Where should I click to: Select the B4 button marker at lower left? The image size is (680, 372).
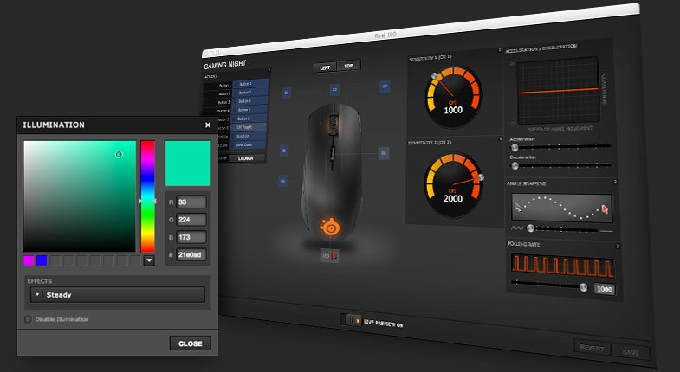click(282, 181)
